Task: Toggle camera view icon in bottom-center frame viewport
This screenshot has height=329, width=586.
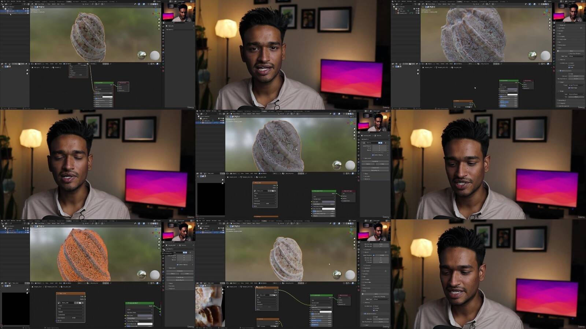Action: click(354, 245)
